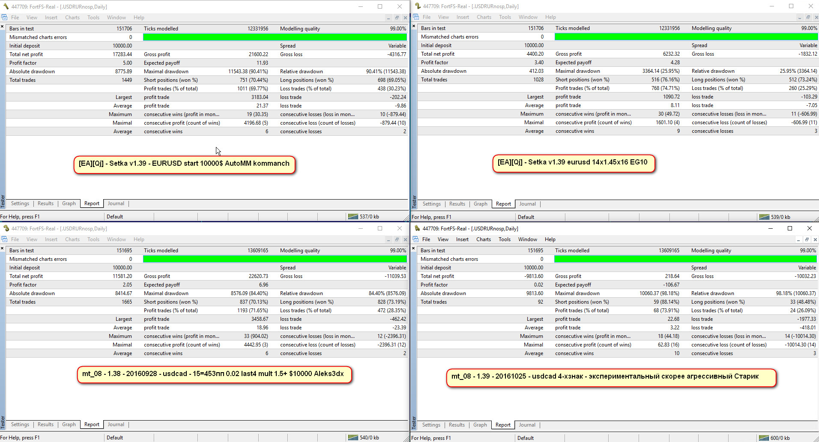Select the total net profit value -9813.60
Screen dimensions: 819x442
(x=534, y=276)
